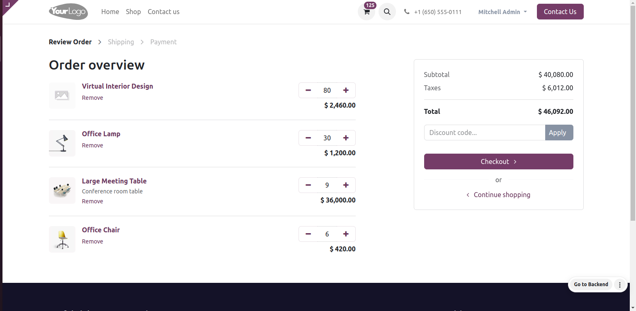
Task: Open the three-dot menu beside Go to Backend
Action: [620, 284]
